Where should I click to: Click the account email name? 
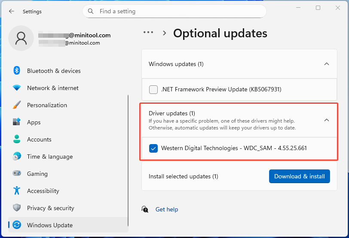click(74, 35)
